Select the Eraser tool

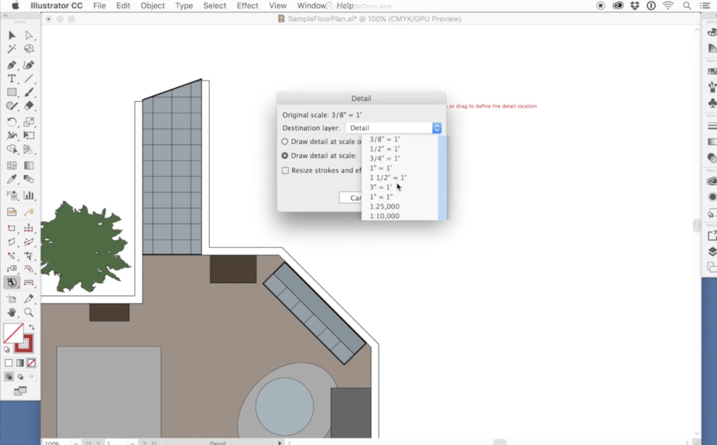pyautogui.click(x=29, y=106)
